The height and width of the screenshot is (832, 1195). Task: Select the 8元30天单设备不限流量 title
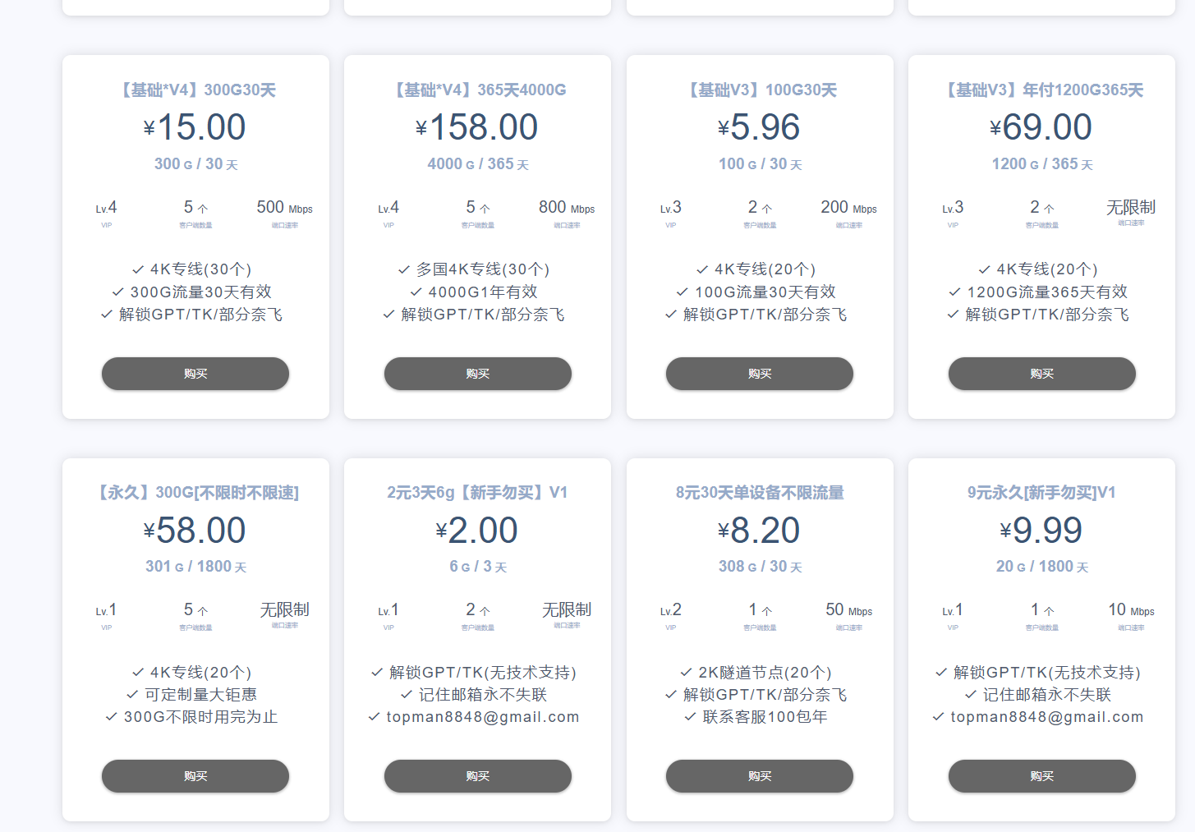click(x=760, y=493)
